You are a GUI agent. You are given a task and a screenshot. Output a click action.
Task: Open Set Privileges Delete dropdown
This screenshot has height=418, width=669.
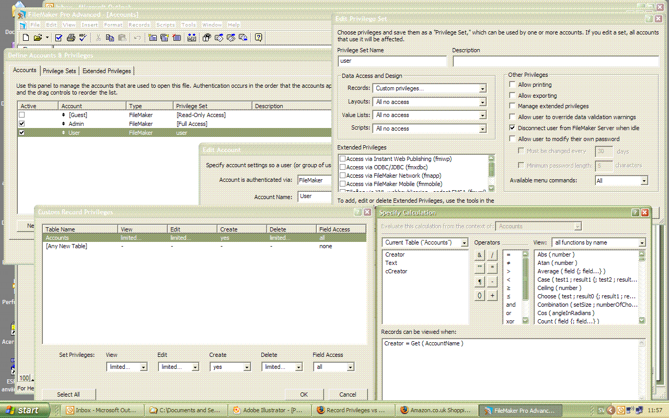282,367
